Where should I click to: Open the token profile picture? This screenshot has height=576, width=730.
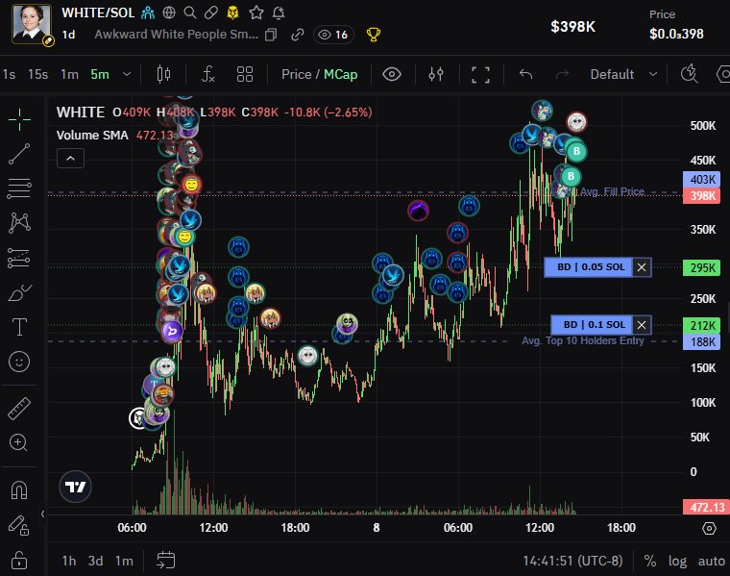pos(32,25)
